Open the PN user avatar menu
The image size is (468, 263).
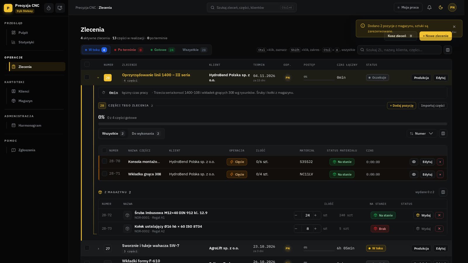[x=452, y=8]
